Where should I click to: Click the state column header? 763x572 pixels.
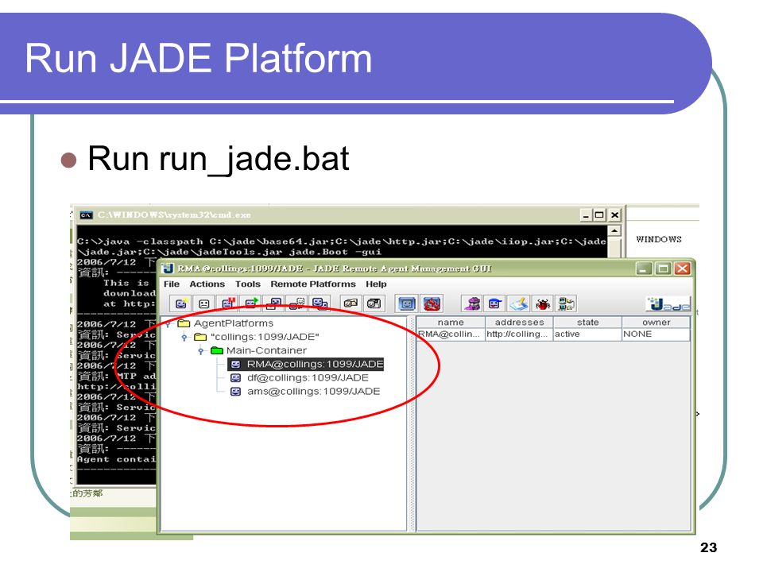pos(588,323)
